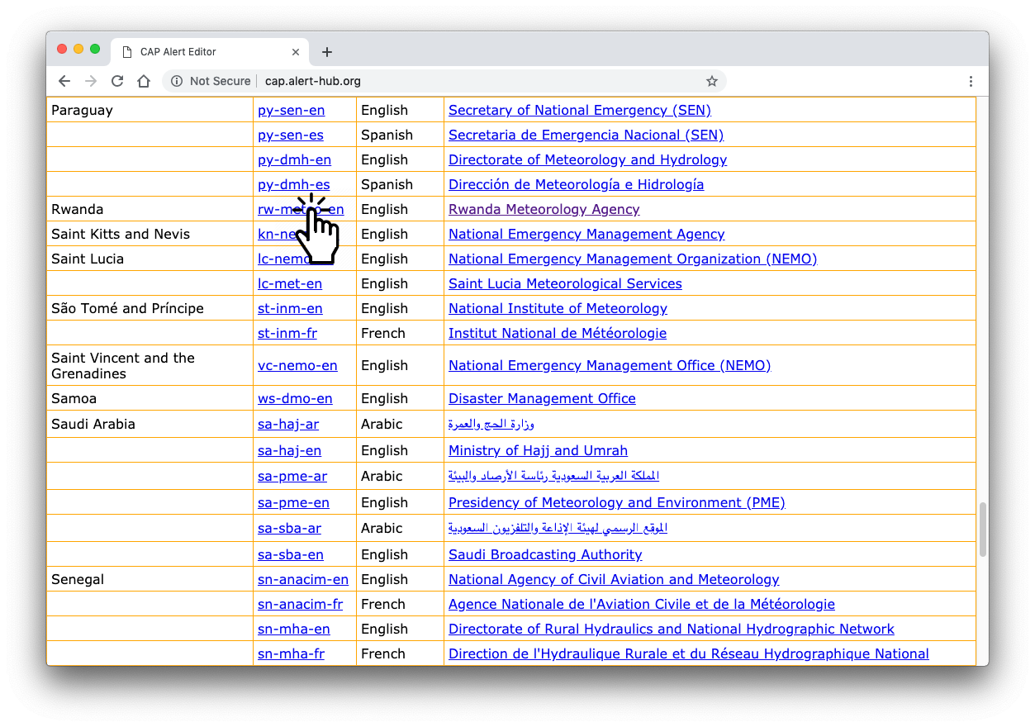This screenshot has height=727, width=1035.
Task: Open the sn-mha-fr link
Action: click(291, 653)
